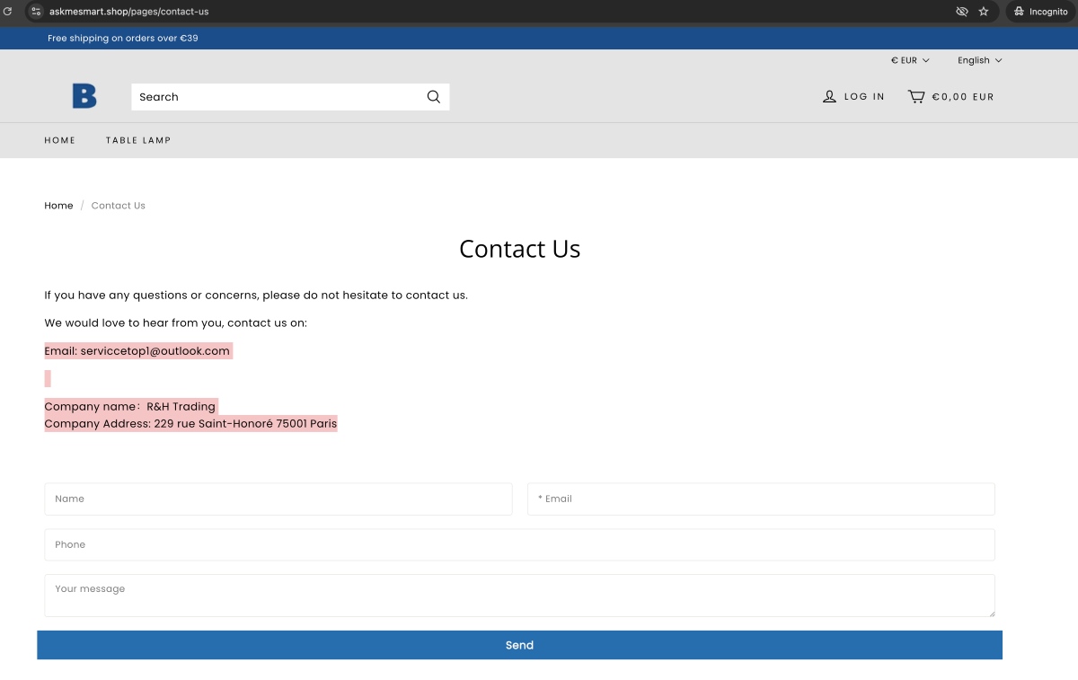Click the search magnifier icon
The image size is (1078, 680).
tap(433, 96)
